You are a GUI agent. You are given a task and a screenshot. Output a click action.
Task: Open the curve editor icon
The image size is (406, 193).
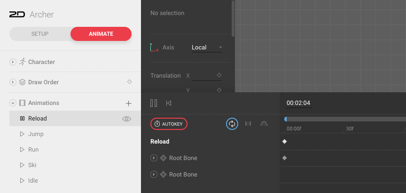coord(264,124)
